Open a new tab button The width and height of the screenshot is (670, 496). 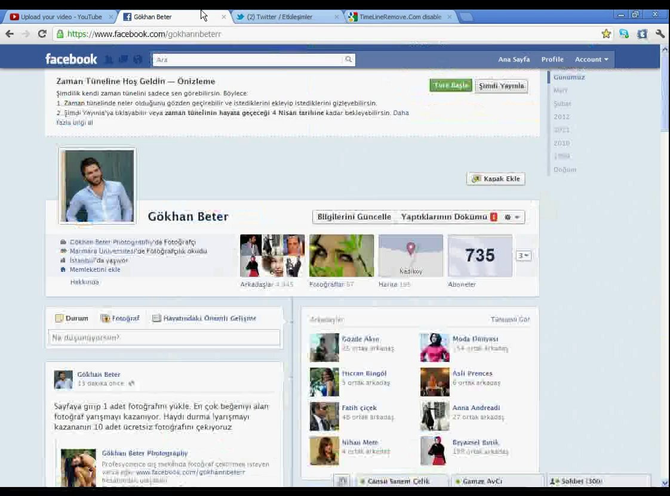pos(466,17)
